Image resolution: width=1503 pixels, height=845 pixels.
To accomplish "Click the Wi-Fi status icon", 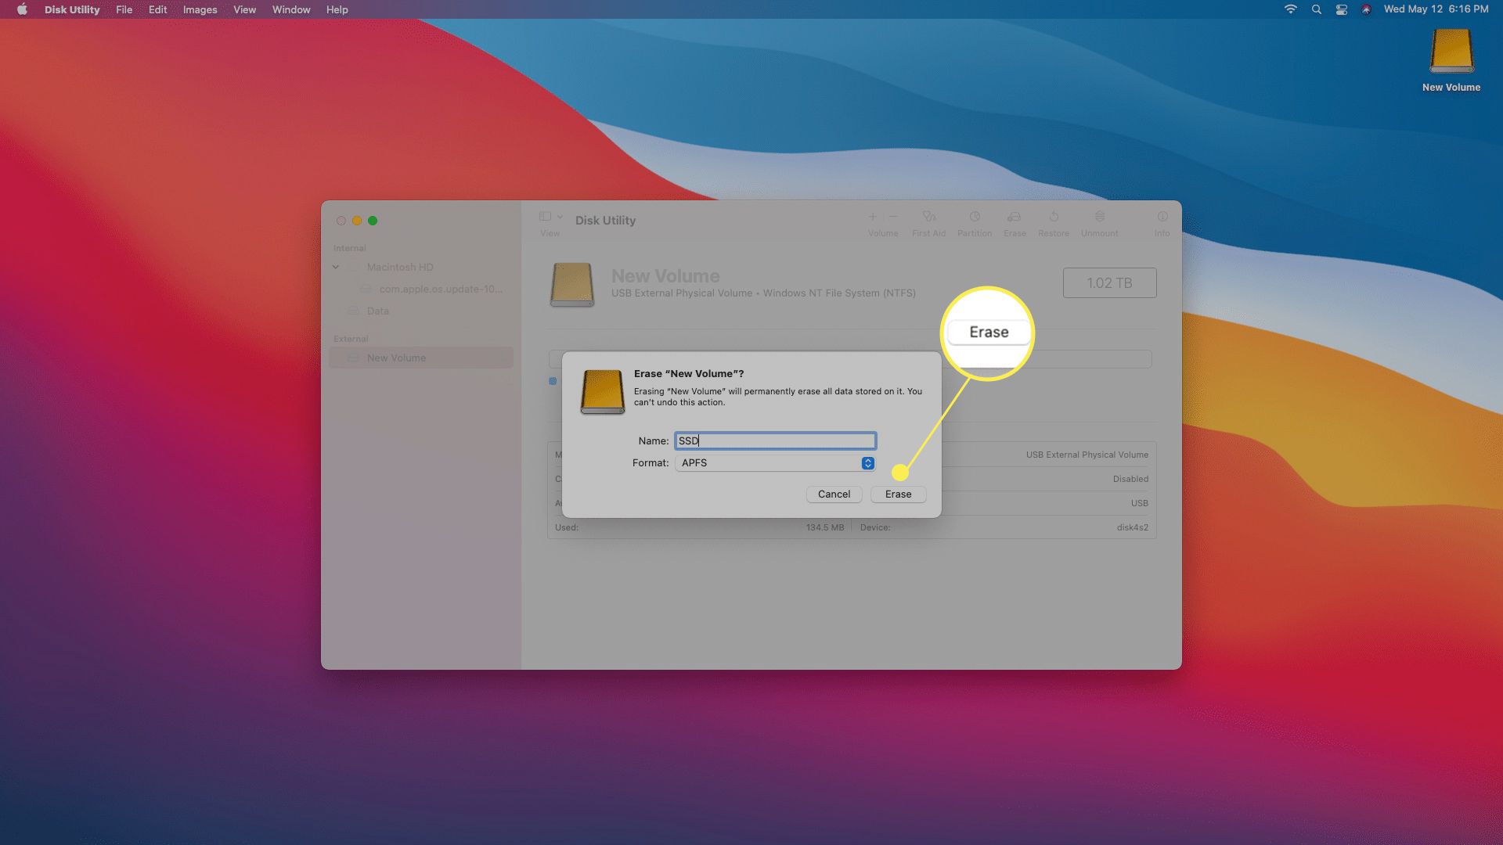I will (x=1290, y=9).
